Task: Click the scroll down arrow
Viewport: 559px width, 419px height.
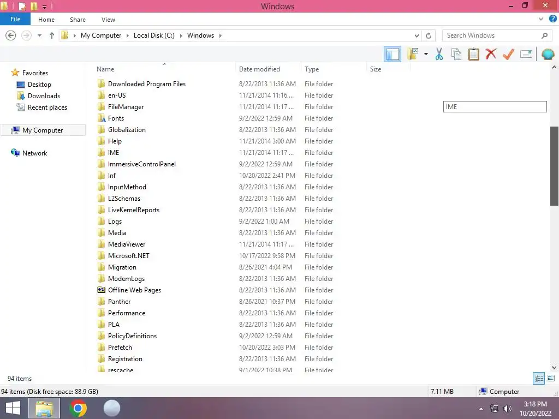Action: pyautogui.click(x=555, y=367)
